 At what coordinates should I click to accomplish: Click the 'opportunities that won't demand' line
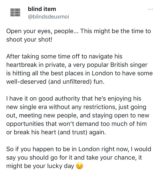pos(77,124)
